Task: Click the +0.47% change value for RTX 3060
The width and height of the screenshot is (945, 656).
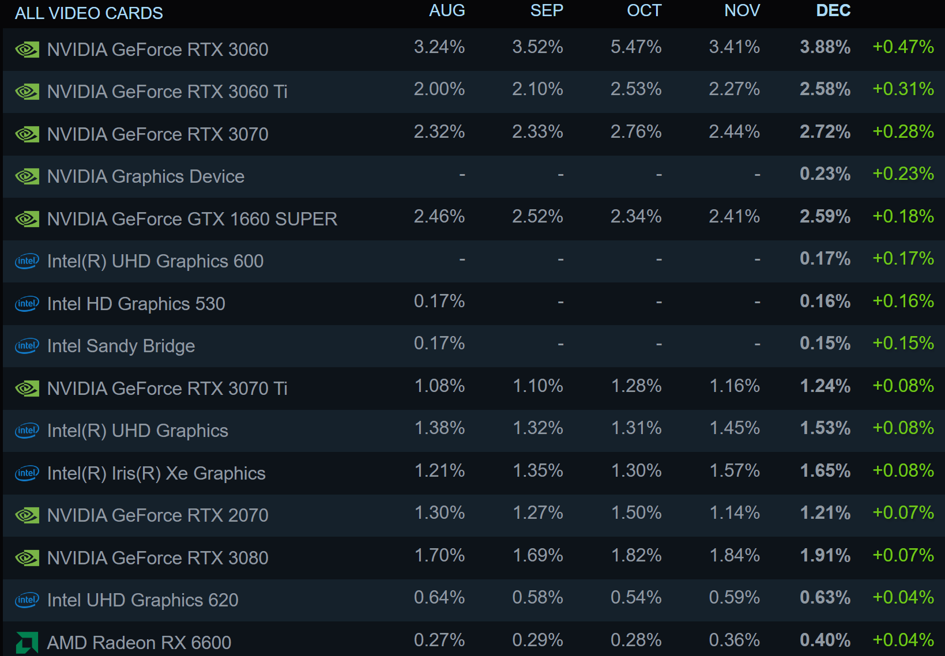Action: (903, 47)
